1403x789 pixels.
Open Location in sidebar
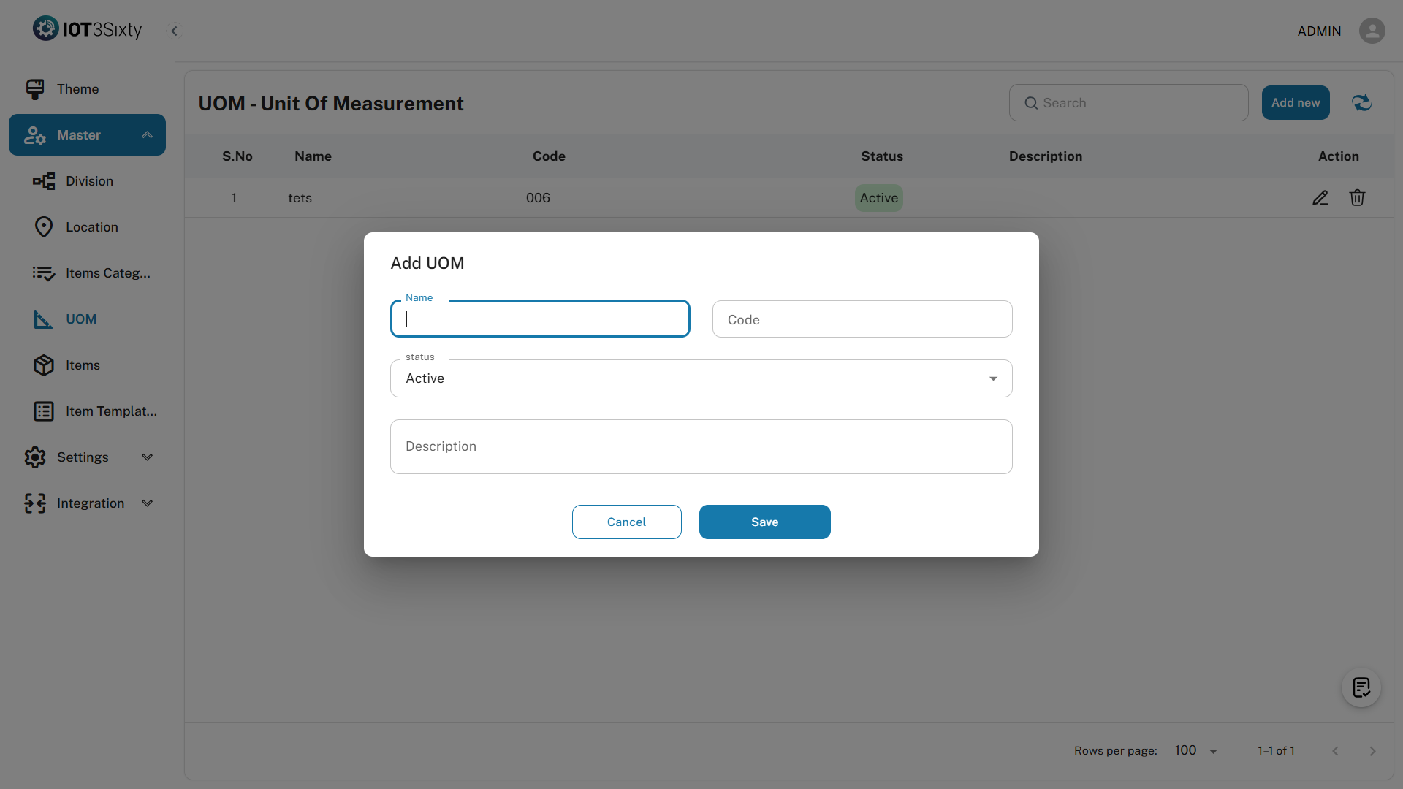click(91, 227)
